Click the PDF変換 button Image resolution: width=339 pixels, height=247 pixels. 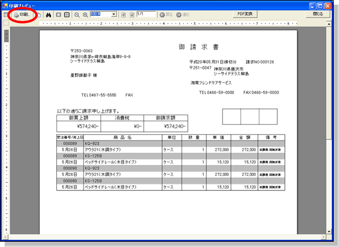tap(245, 14)
